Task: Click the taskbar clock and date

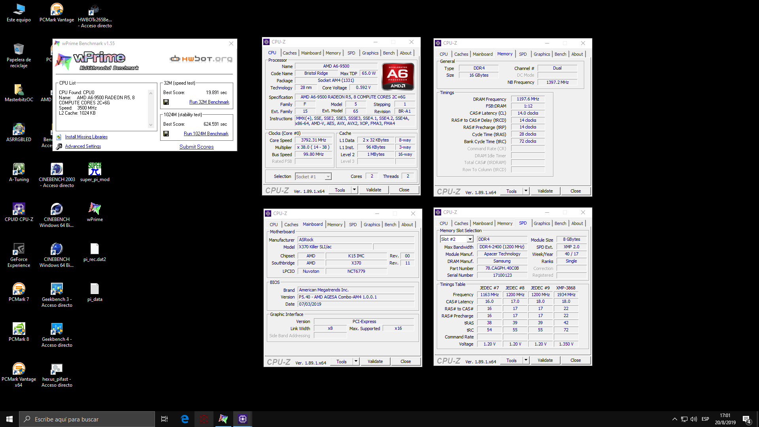Action: coord(725,419)
